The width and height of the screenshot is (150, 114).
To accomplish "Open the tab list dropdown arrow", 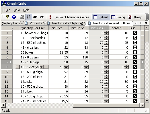I will click(x=146, y=23).
